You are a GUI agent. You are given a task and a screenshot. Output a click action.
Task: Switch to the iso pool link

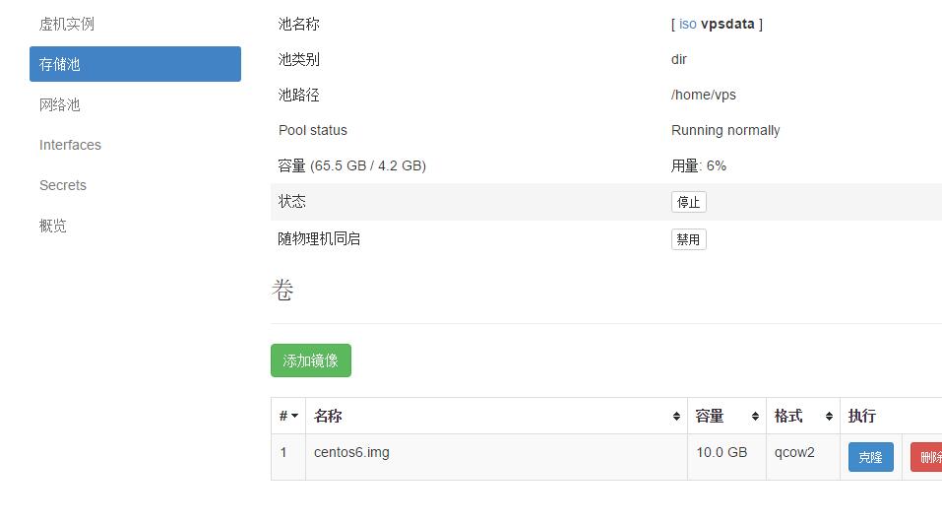click(687, 24)
